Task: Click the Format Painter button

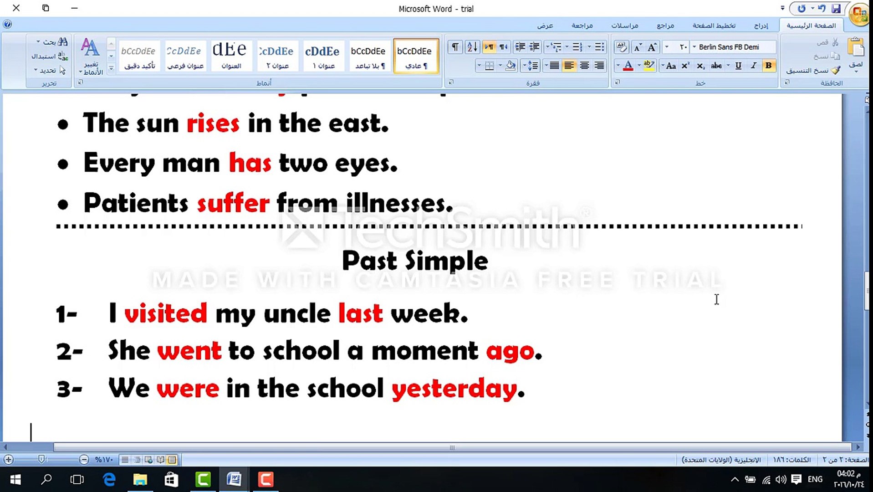Action: [813, 71]
